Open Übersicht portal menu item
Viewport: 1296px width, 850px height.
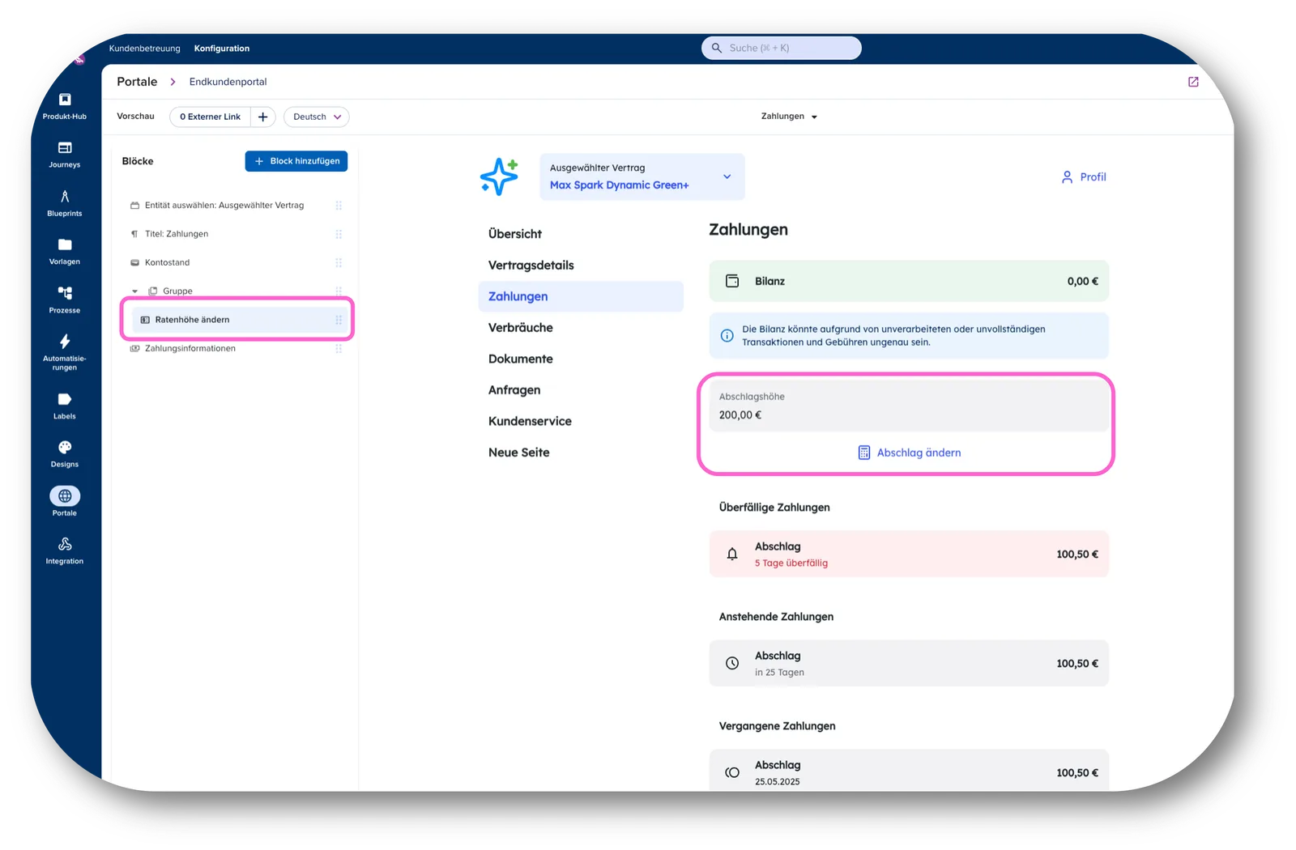(515, 234)
